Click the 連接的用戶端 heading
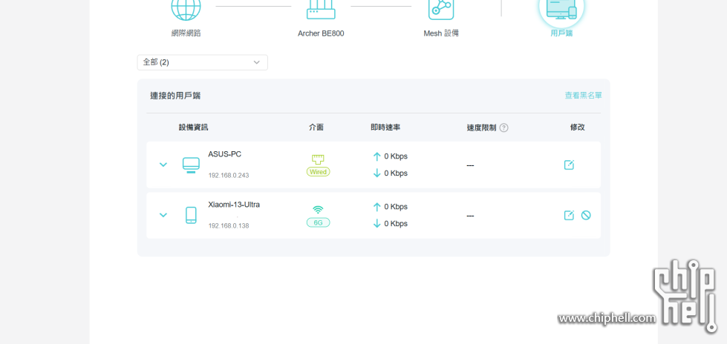727x344 pixels. pos(175,96)
